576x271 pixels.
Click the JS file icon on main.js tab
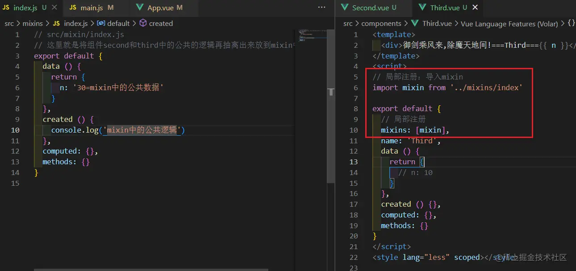[73, 8]
